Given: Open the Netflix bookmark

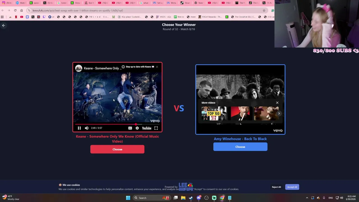Looking at the screenshot, I should coord(16,17).
